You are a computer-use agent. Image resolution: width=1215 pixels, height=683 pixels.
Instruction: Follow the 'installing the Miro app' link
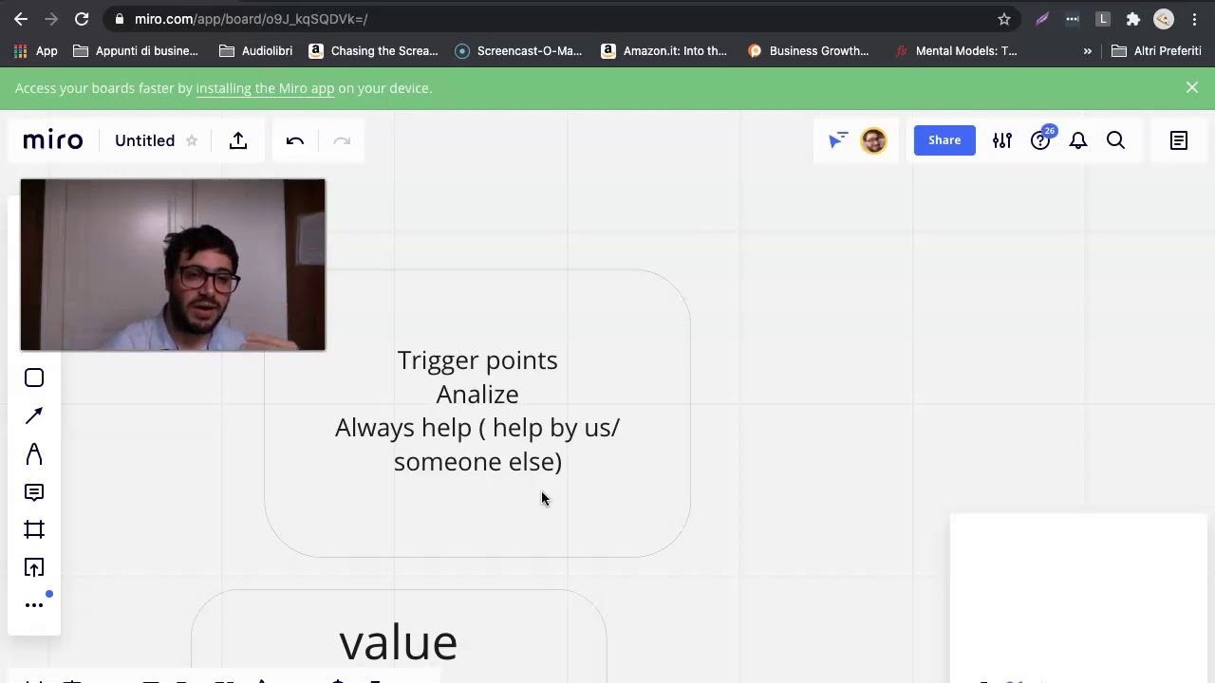tap(265, 88)
